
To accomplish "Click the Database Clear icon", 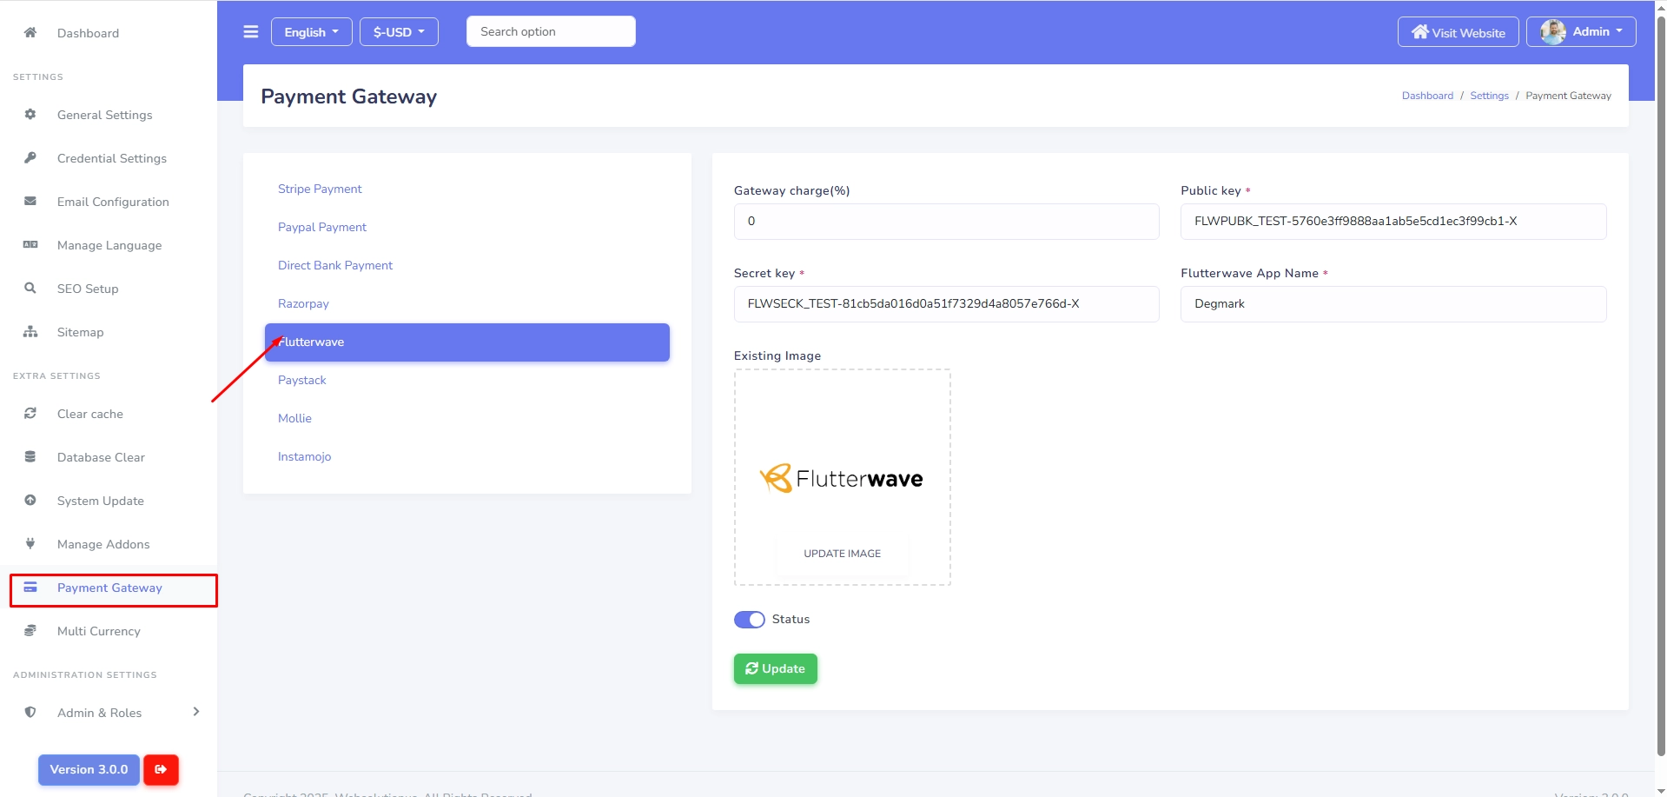I will coord(30,457).
